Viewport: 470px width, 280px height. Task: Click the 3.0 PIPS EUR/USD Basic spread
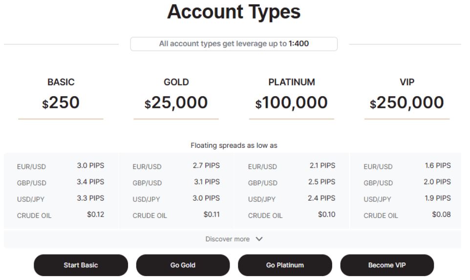(90, 166)
